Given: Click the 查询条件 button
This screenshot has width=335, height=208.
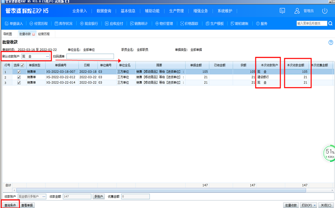Looking at the screenshot, I should pos(10,205).
